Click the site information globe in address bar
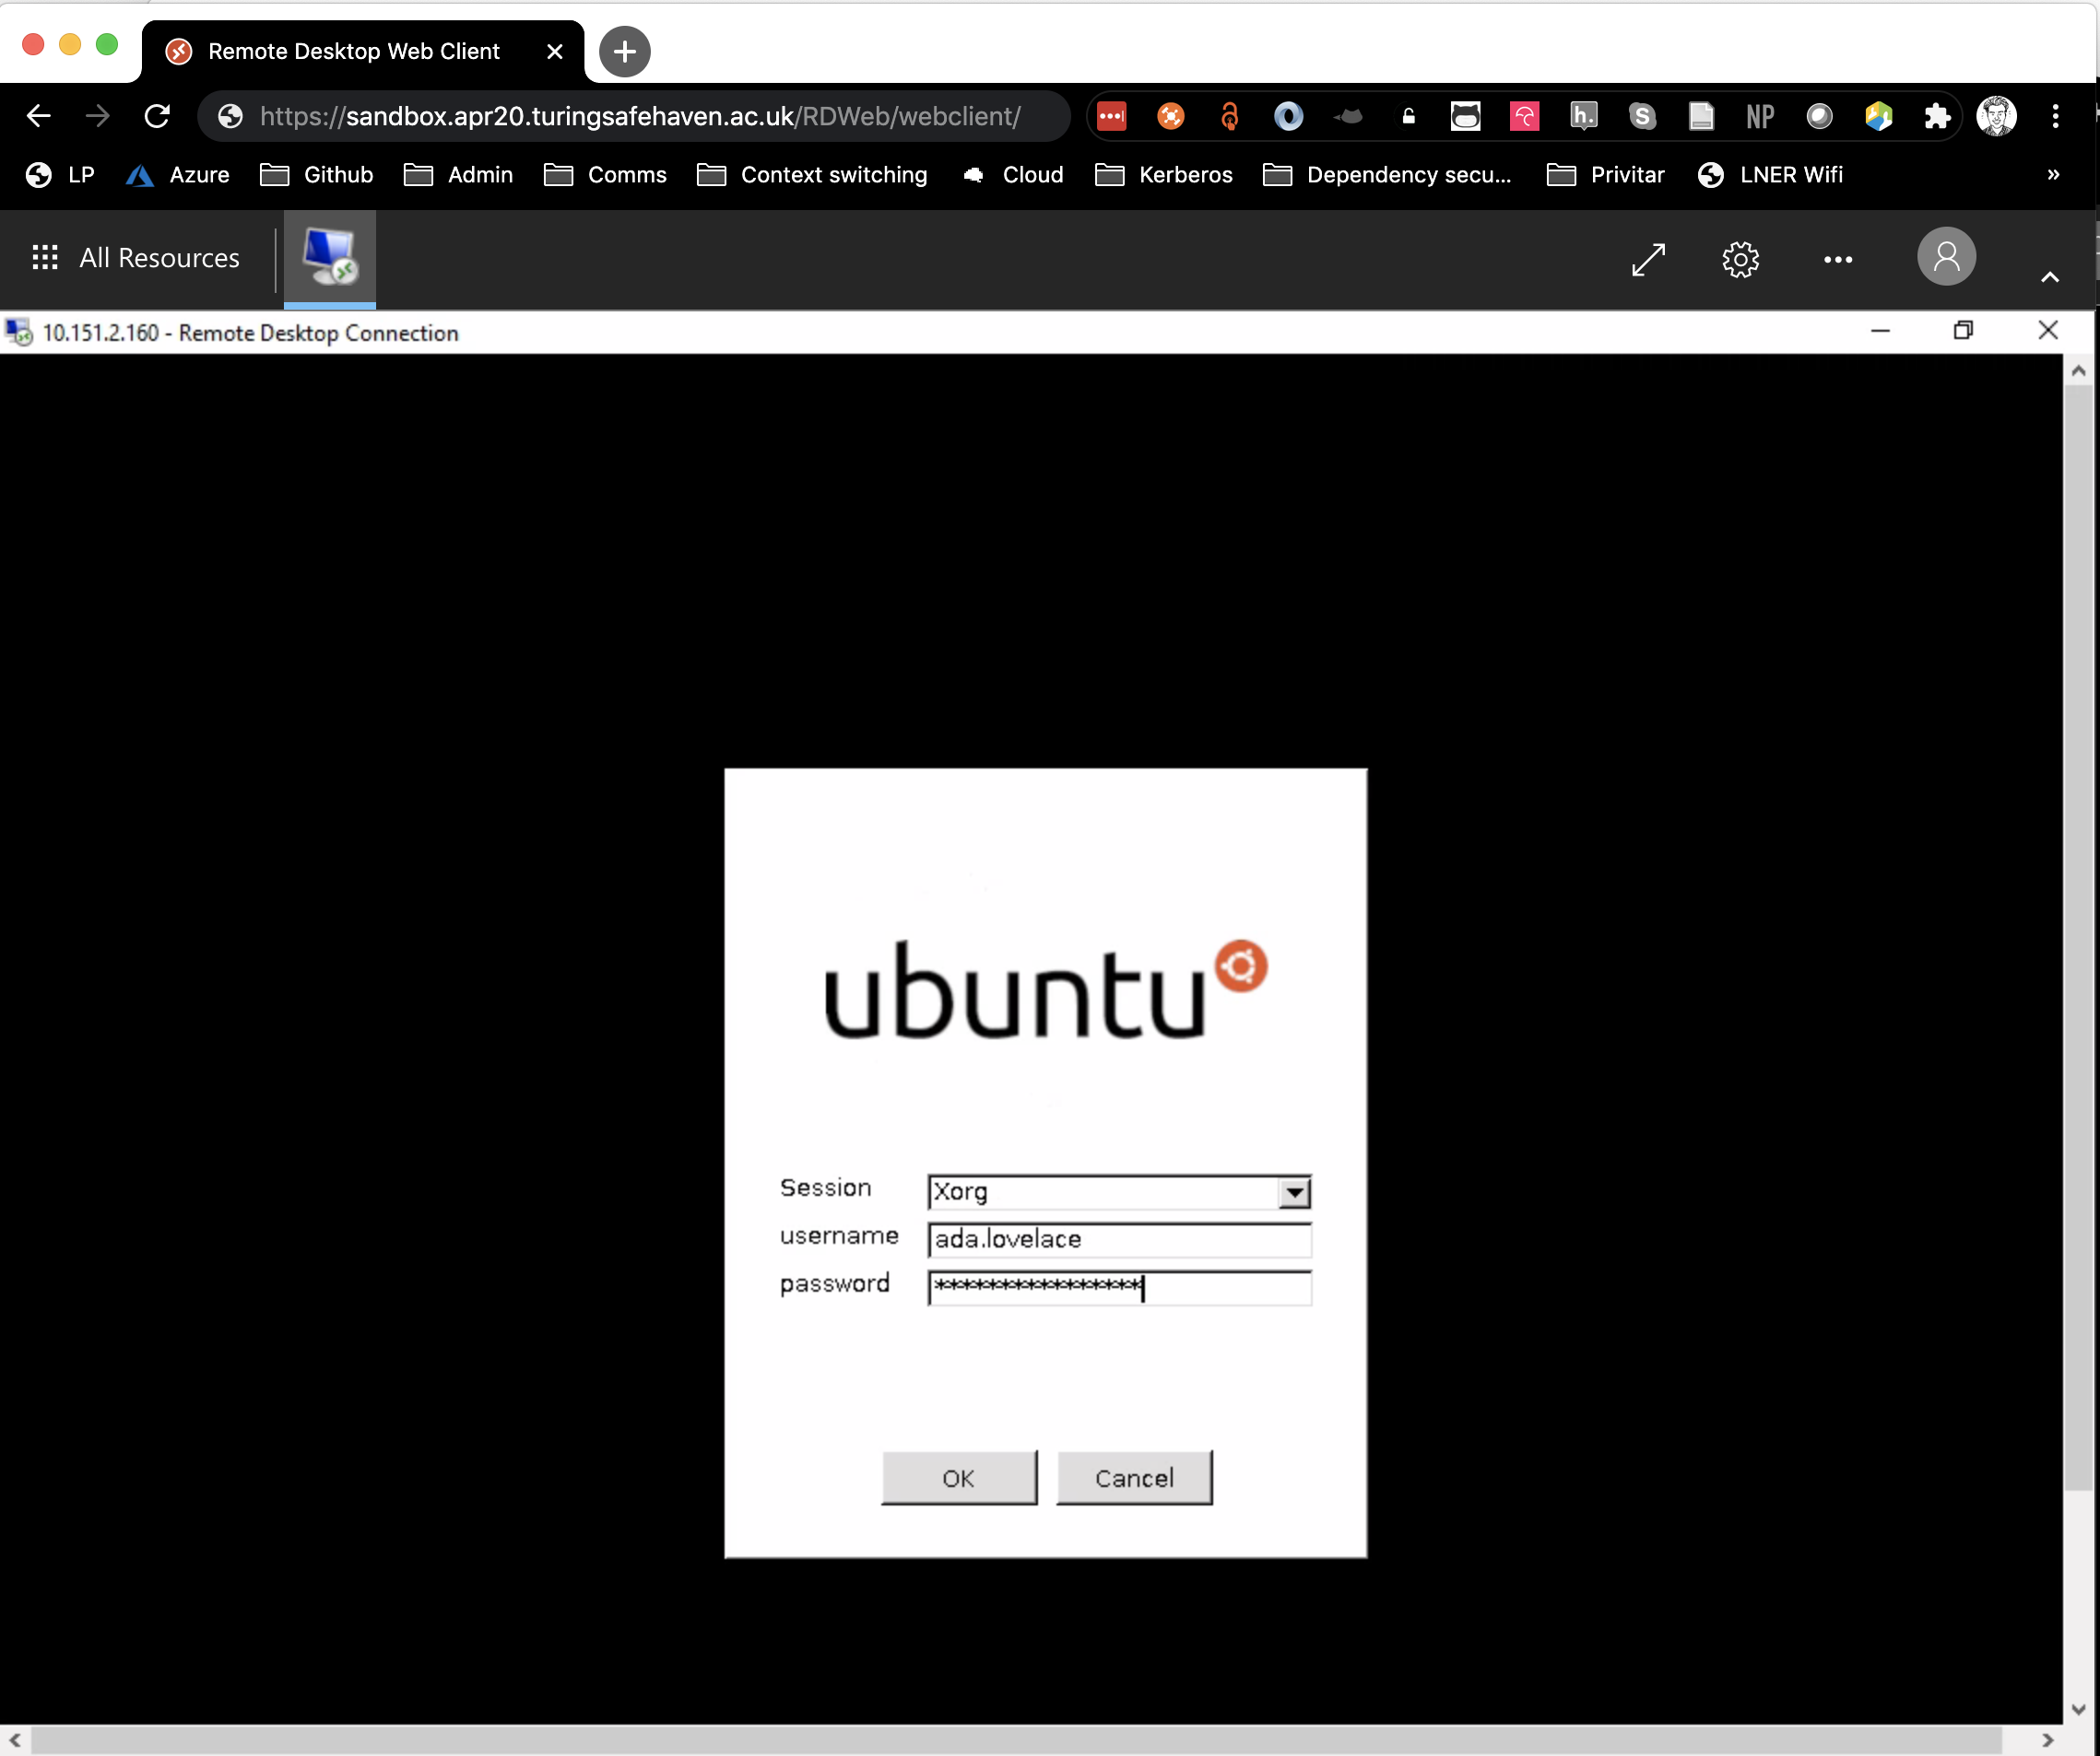Viewport: 2100px width, 1756px height. (x=231, y=117)
